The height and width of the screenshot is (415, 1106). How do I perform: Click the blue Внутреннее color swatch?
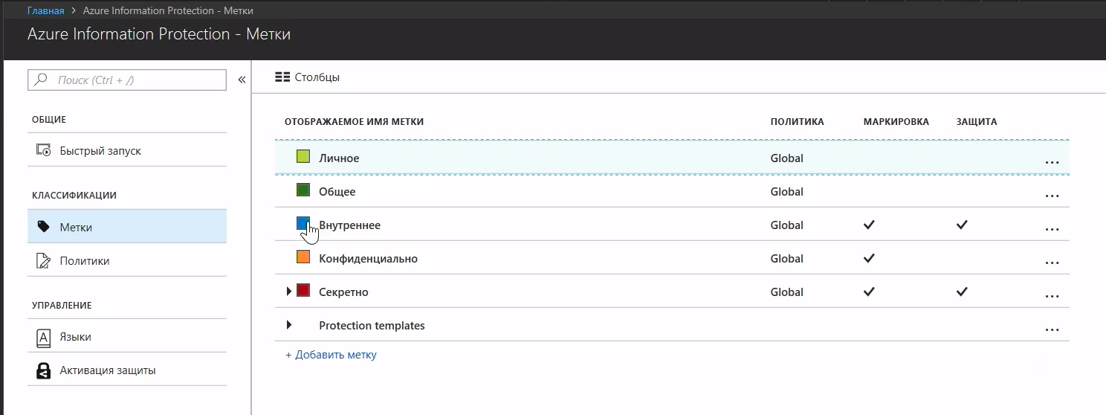pos(303,223)
